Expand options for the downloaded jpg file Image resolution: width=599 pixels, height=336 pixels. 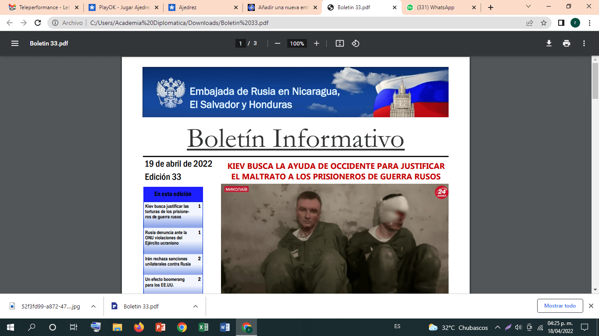click(x=93, y=306)
